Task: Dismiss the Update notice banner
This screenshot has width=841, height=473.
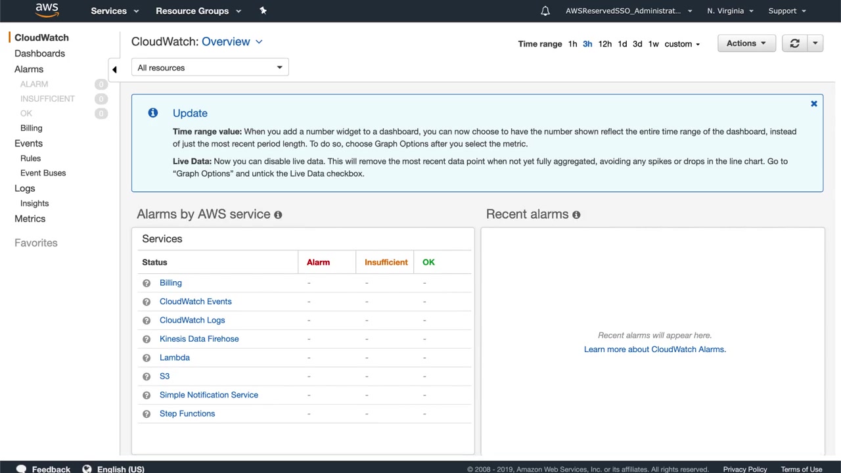Action: (x=813, y=104)
